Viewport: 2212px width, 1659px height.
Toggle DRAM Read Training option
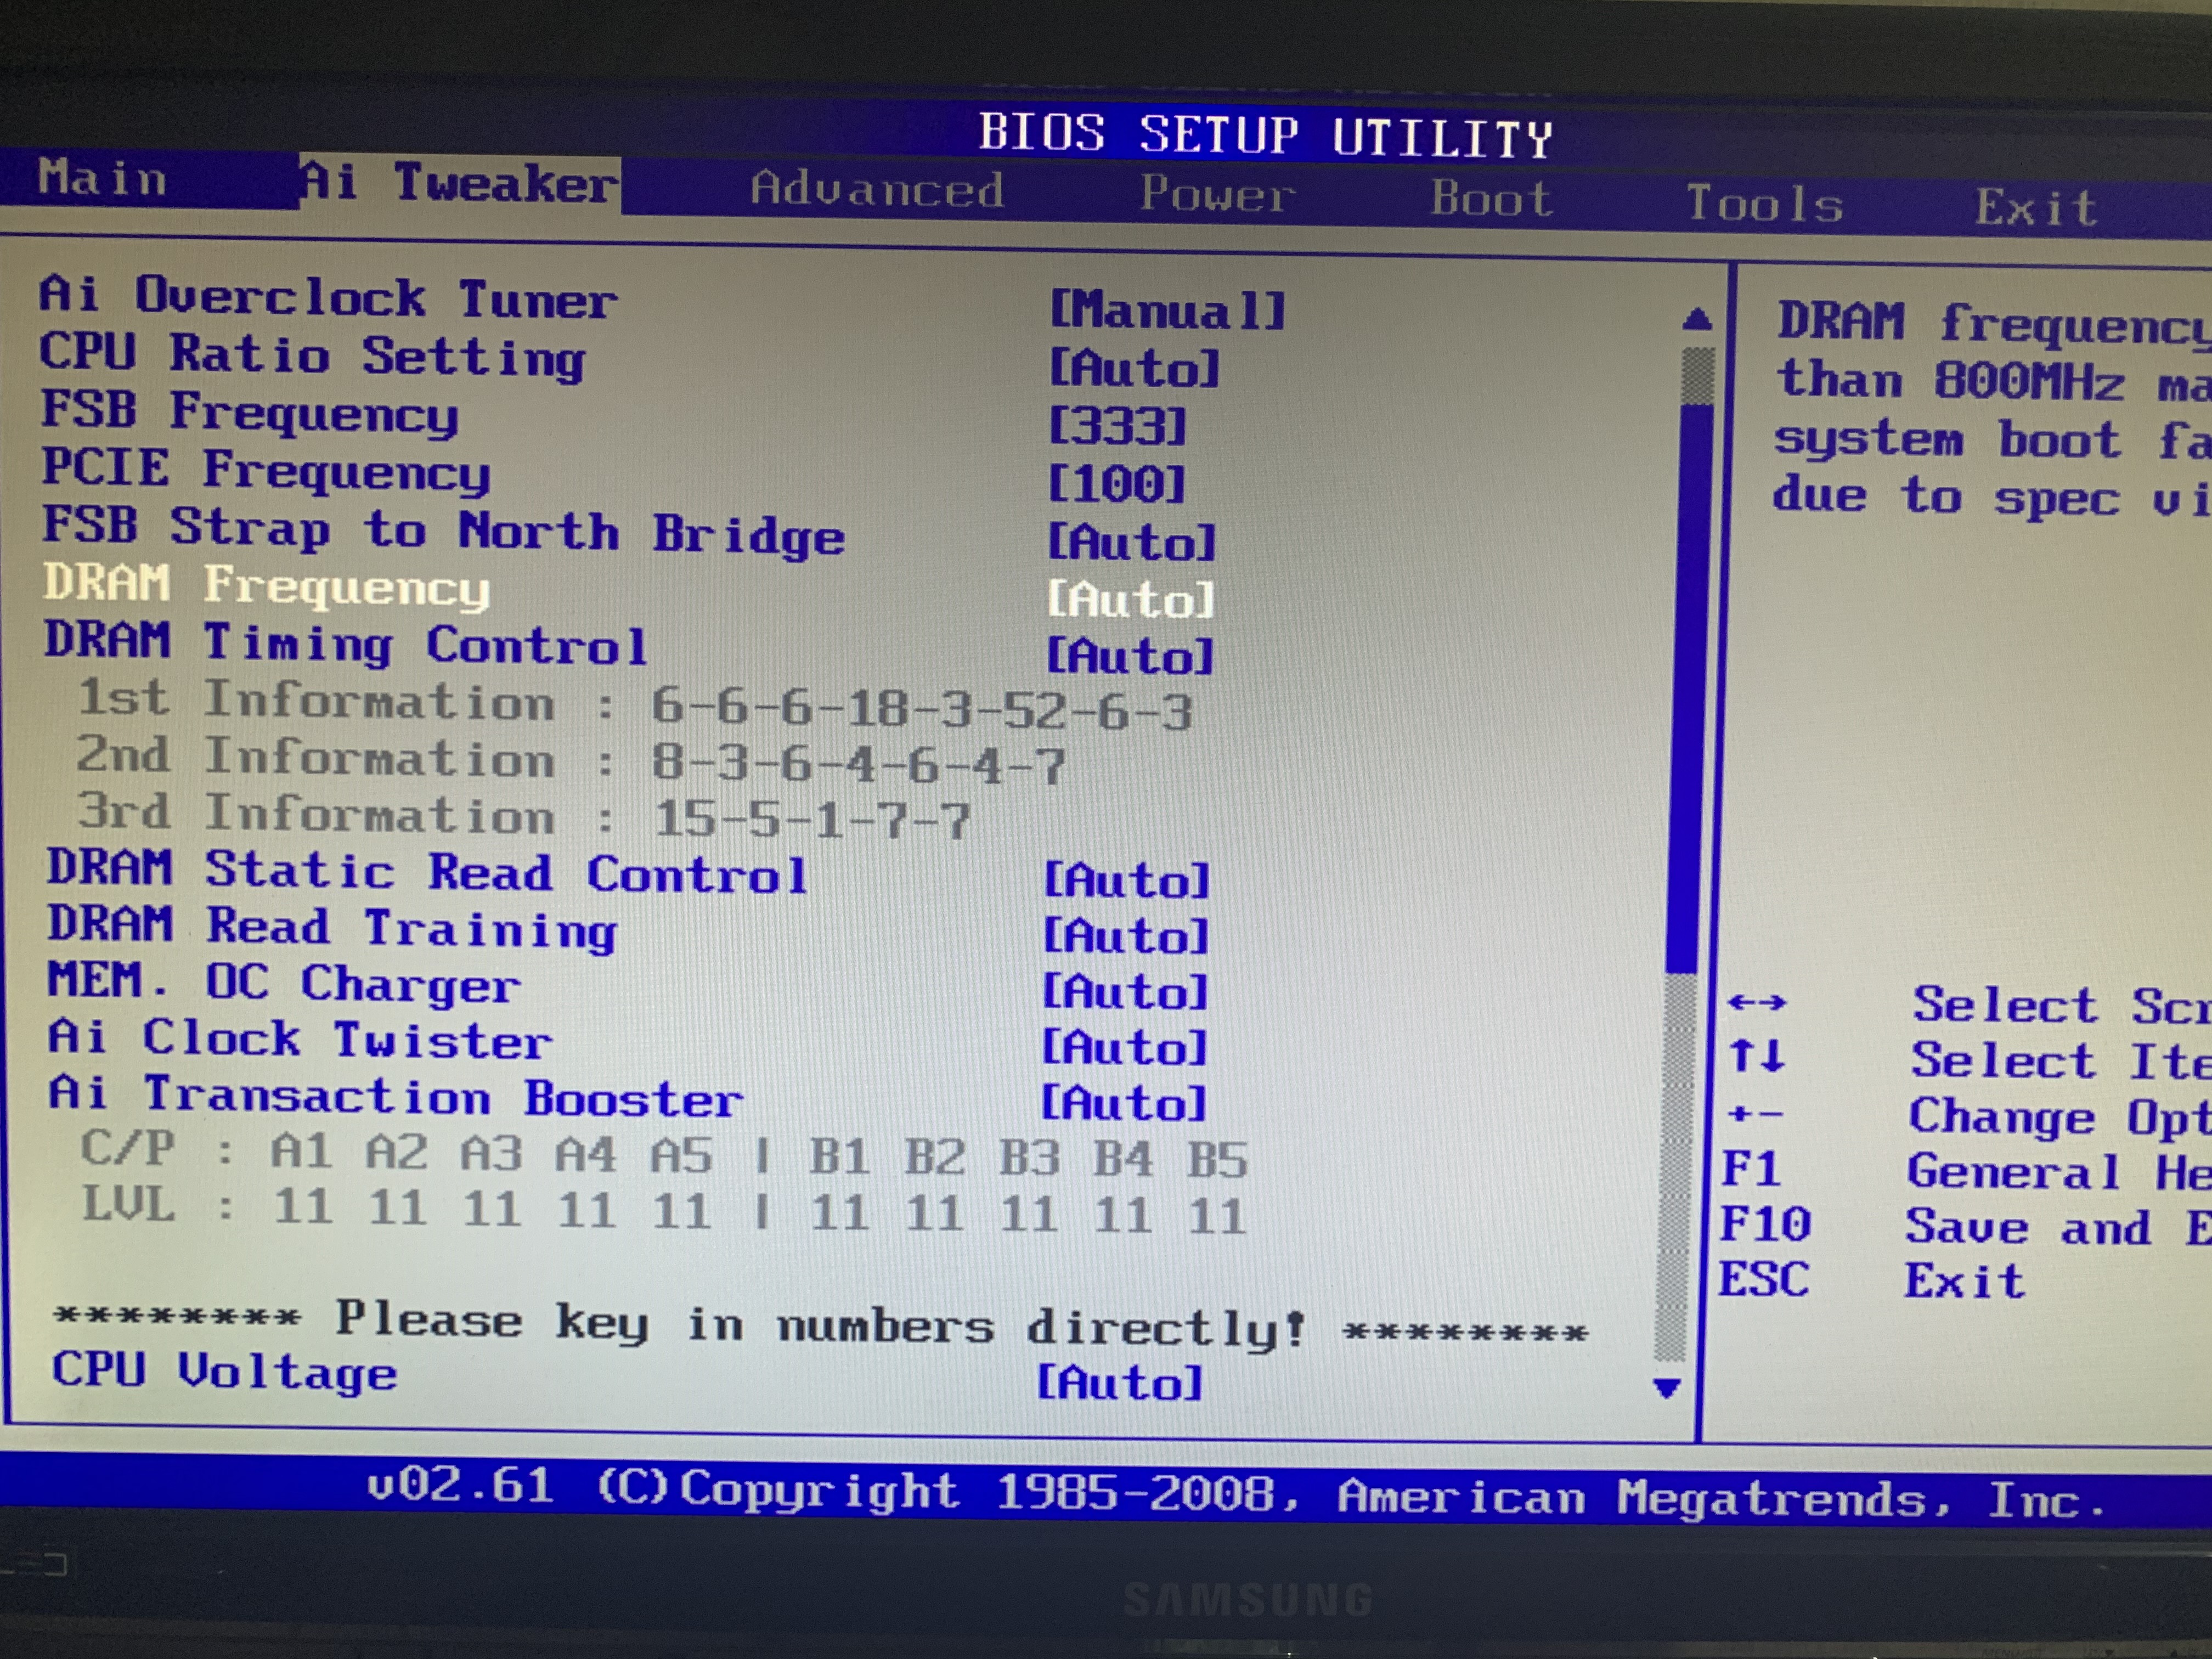(x=1125, y=937)
